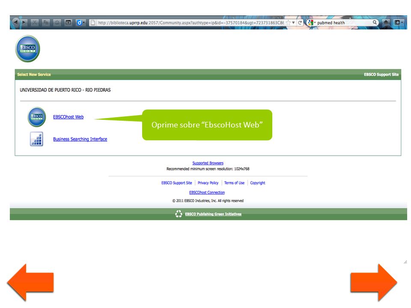The image size is (411, 308).
Task: Bookmark this page with the star icon
Action: (288, 23)
